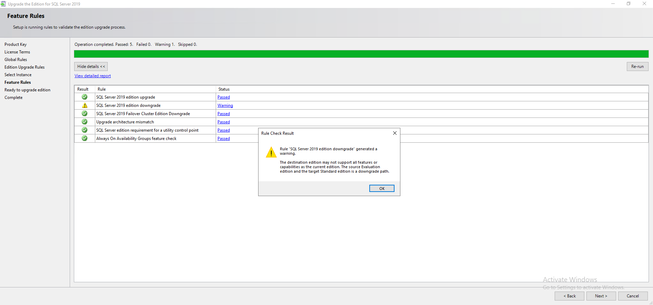This screenshot has height=305, width=653.
Task: Open the View detailed report link
Action: click(93, 76)
